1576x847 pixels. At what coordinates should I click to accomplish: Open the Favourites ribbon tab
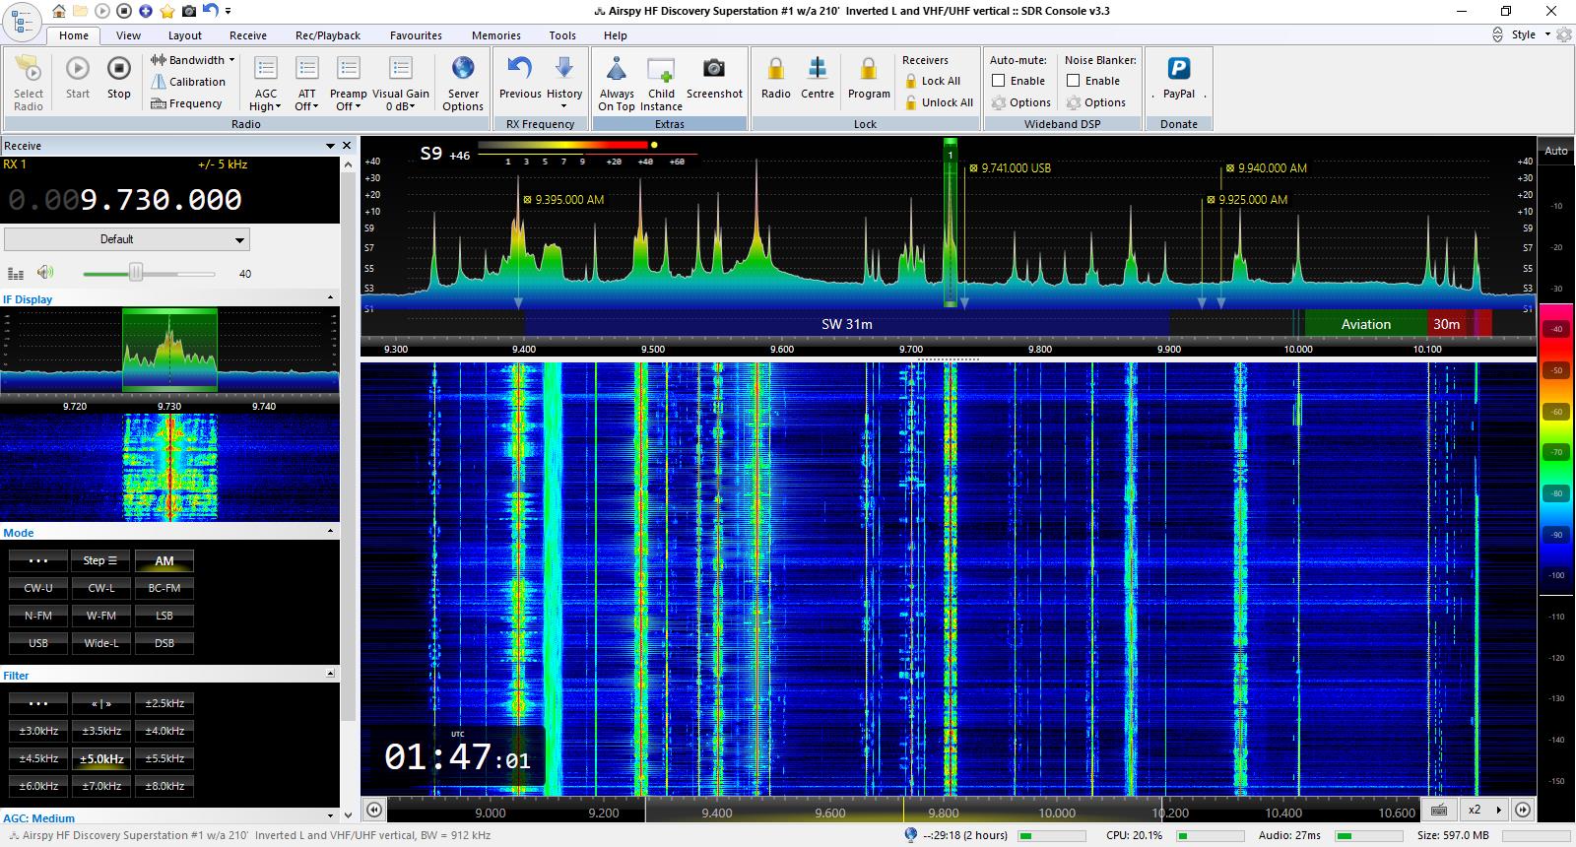416,35
